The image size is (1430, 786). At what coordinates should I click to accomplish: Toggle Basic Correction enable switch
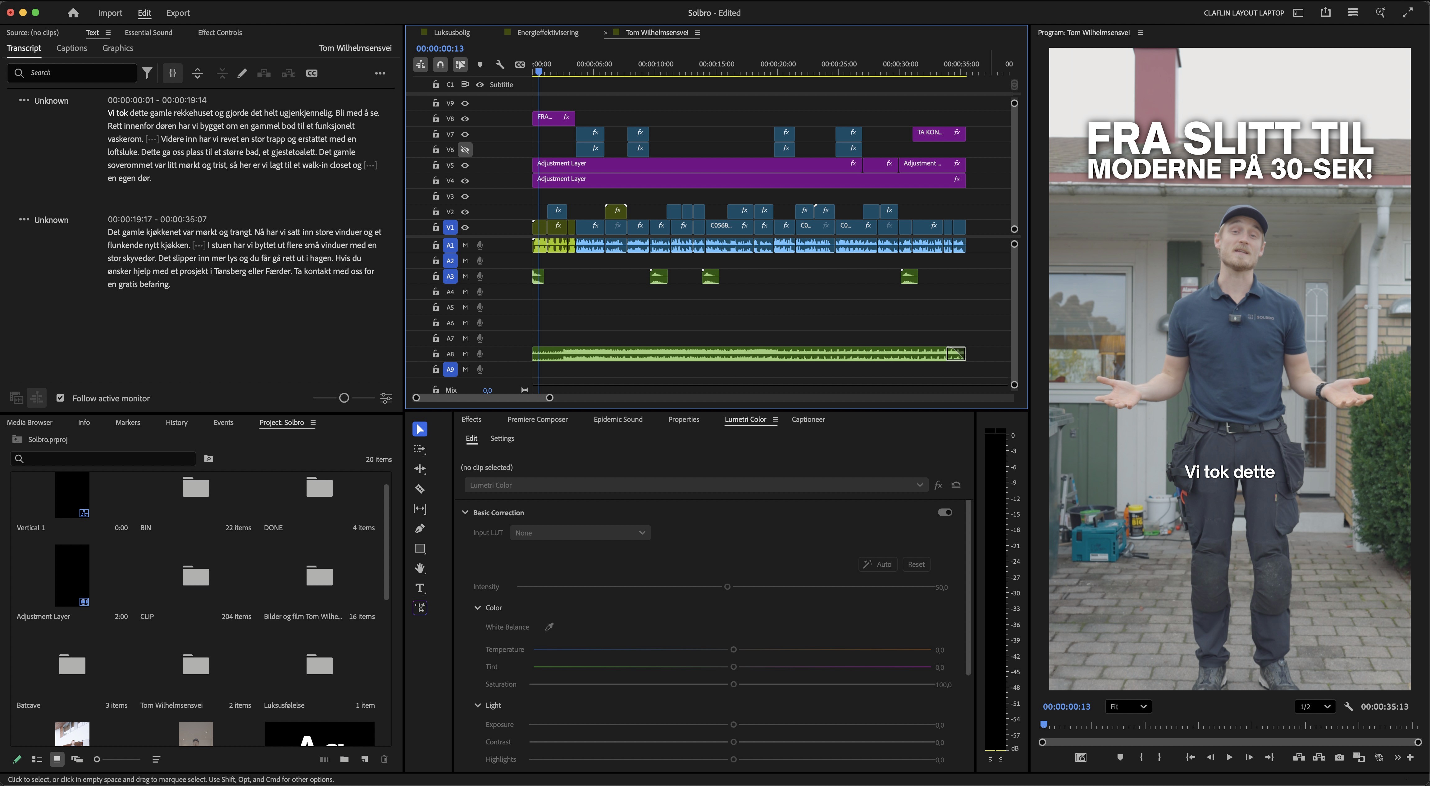pyautogui.click(x=945, y=512)
